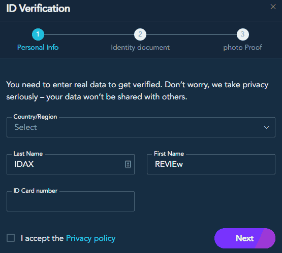
Task: Focus the First Name field containing REVIEw
Action: point(211,164)
